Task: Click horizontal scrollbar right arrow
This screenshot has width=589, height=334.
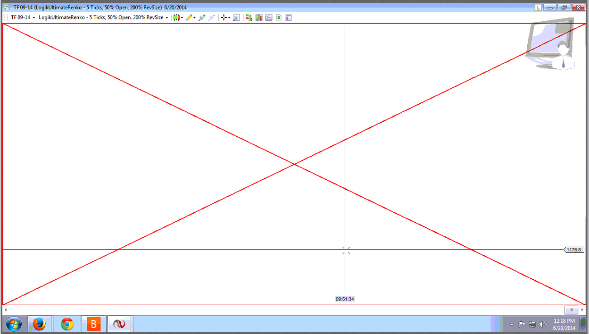Action: coord(582,310)
